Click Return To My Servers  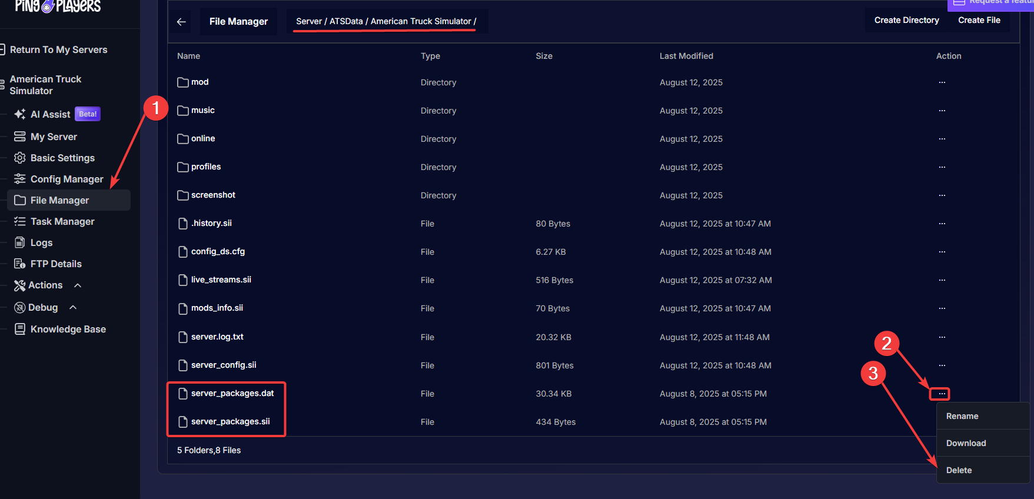point(58,49)
